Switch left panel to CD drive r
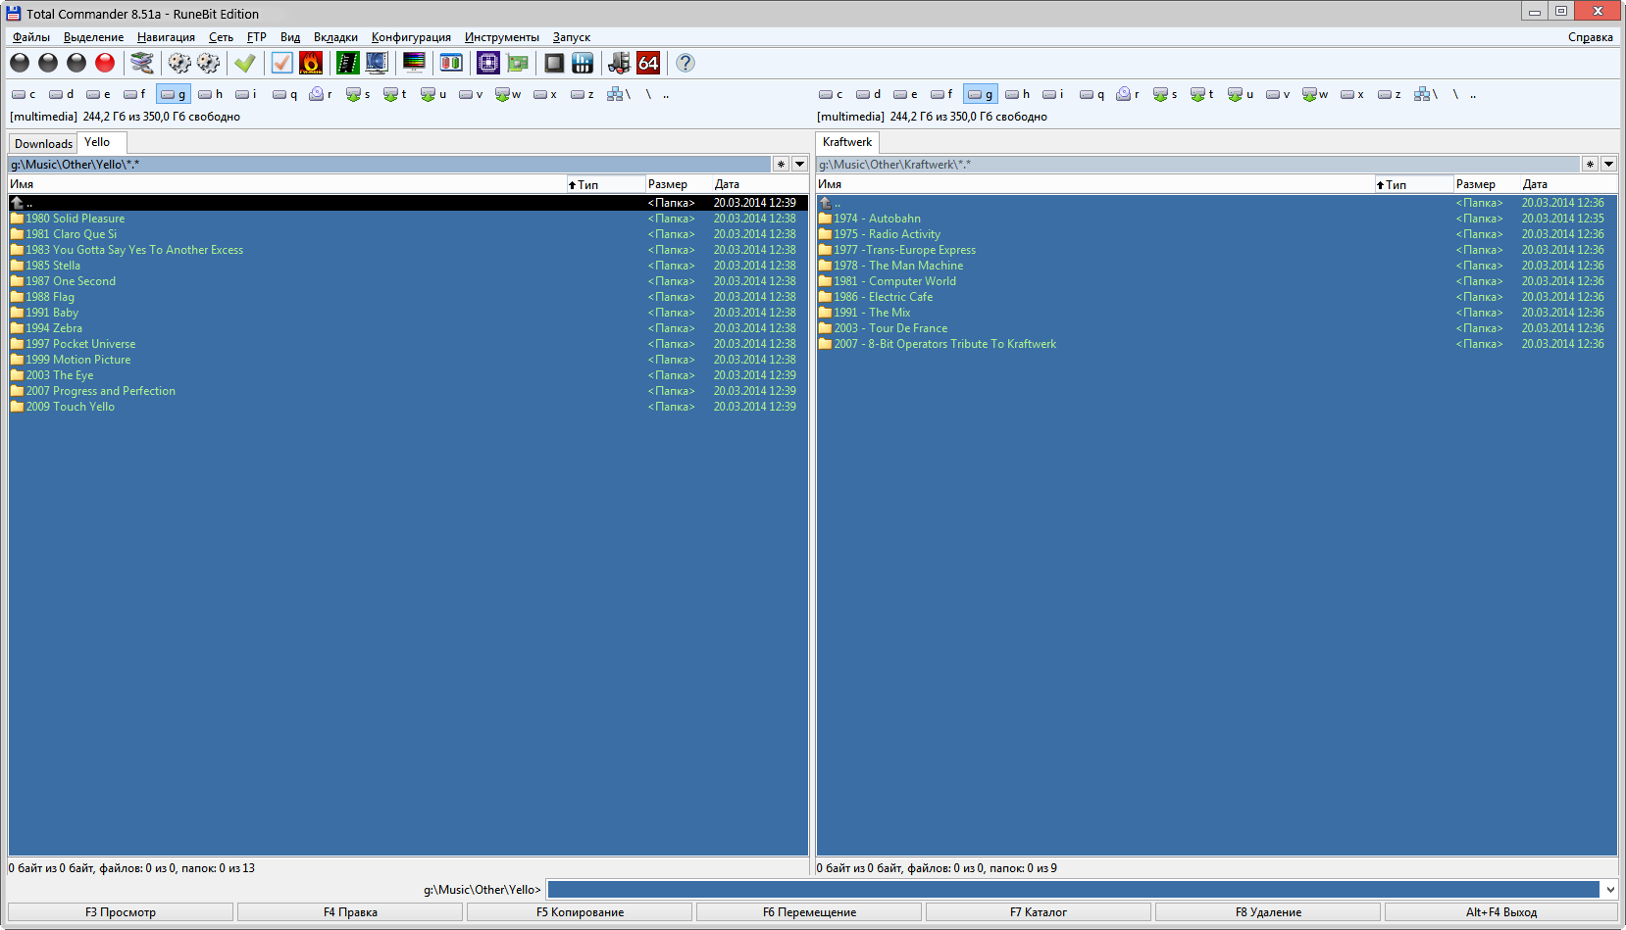Image resolution: width=1626 pixels, height=930 pixels. 321,94
